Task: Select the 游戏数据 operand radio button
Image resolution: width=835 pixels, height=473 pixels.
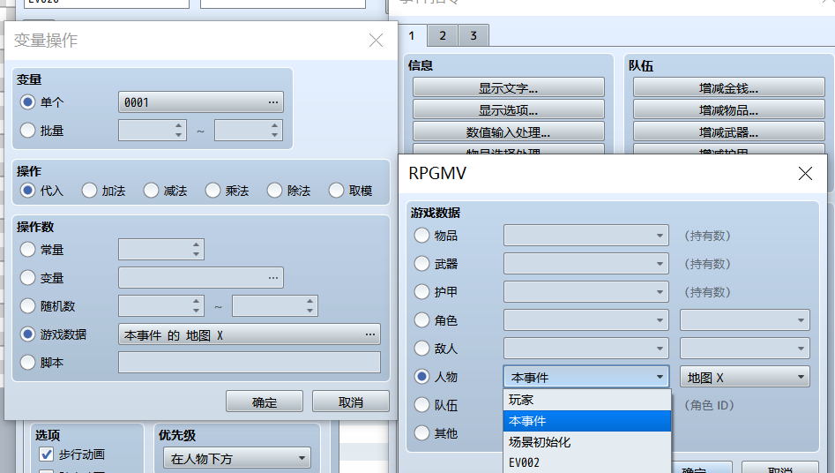Action: (27, 334)
